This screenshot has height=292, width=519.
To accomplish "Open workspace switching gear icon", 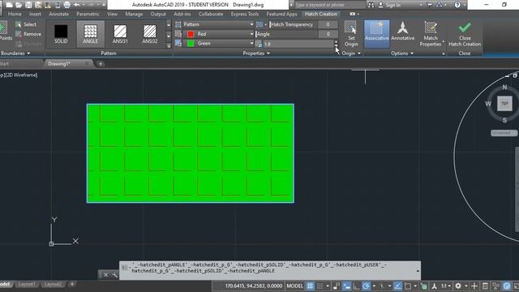I will pyautogui.click(x=458, y=286).
